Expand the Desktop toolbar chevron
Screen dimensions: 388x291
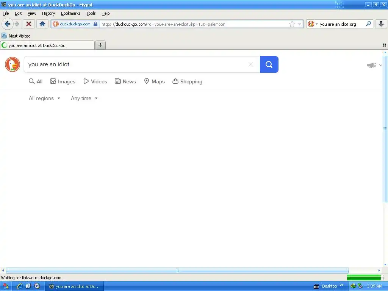pos(342,285)
